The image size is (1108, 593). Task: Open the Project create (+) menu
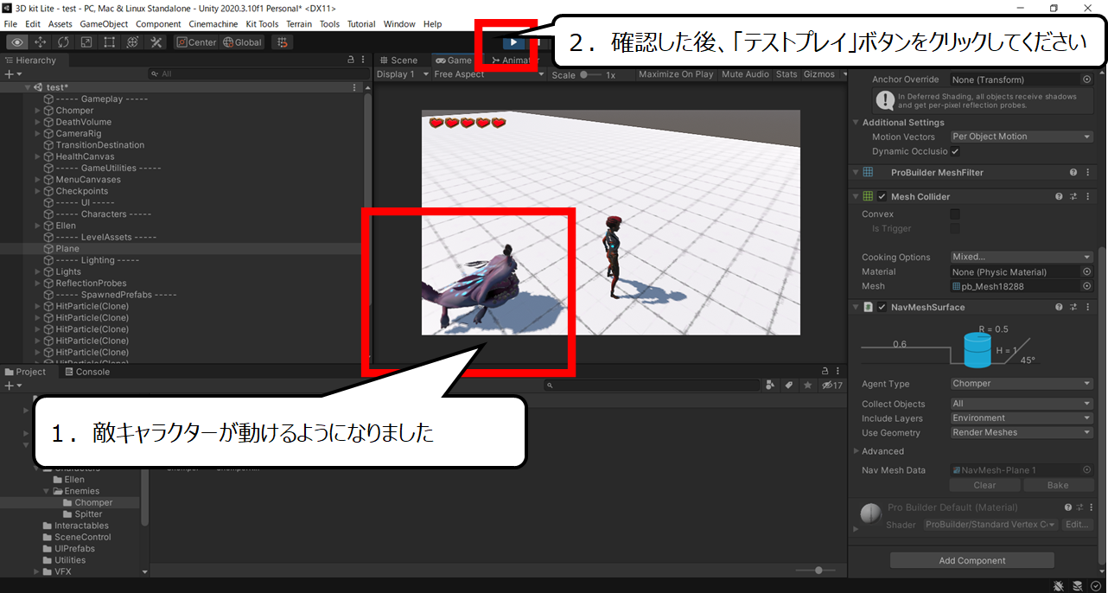click(11, 386)
